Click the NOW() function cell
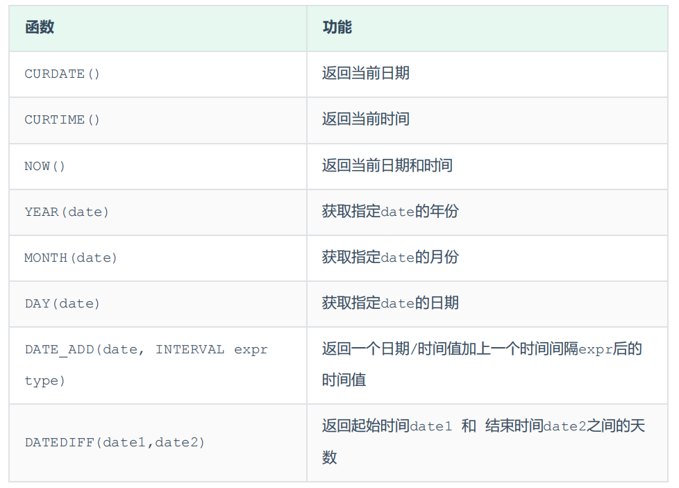 (45, 166)
